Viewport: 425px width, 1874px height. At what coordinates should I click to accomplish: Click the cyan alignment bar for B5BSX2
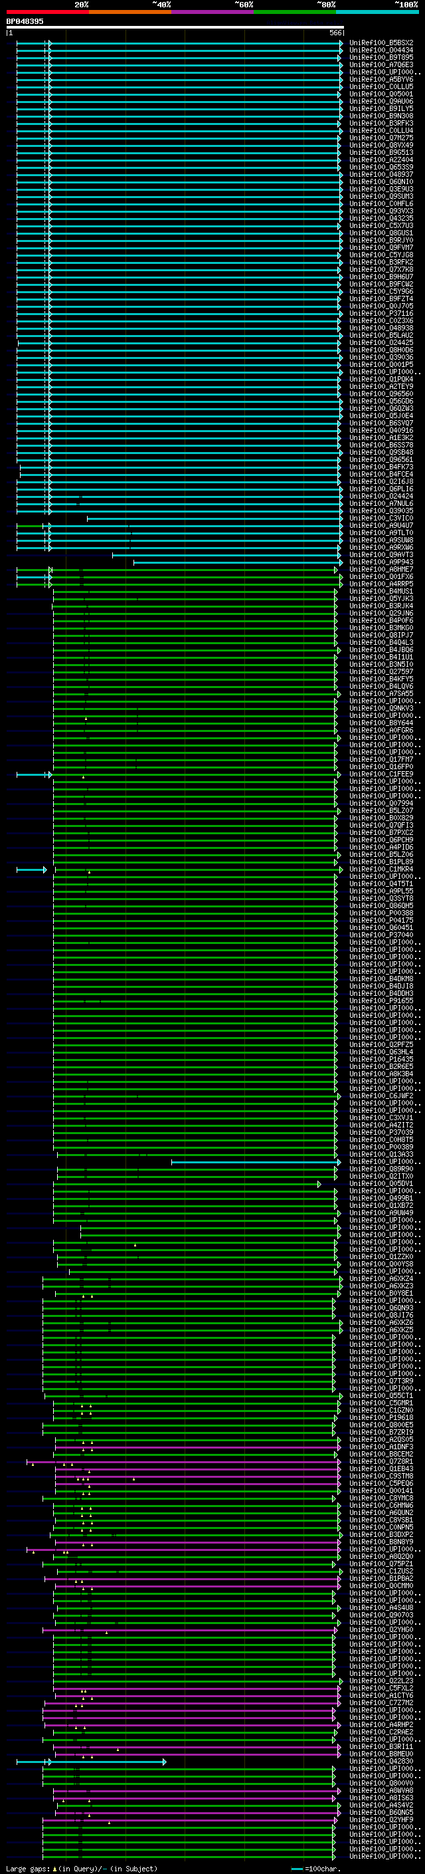click(179, 43)
